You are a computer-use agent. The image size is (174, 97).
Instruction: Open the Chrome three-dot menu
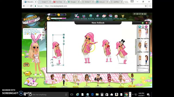pos(150,6)
